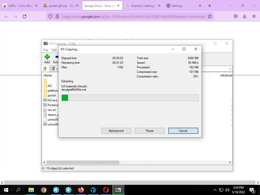Click the 7-Zip horizontal scrollbar thumb
The width and height of the screenshot is (260, 195).
83,162
